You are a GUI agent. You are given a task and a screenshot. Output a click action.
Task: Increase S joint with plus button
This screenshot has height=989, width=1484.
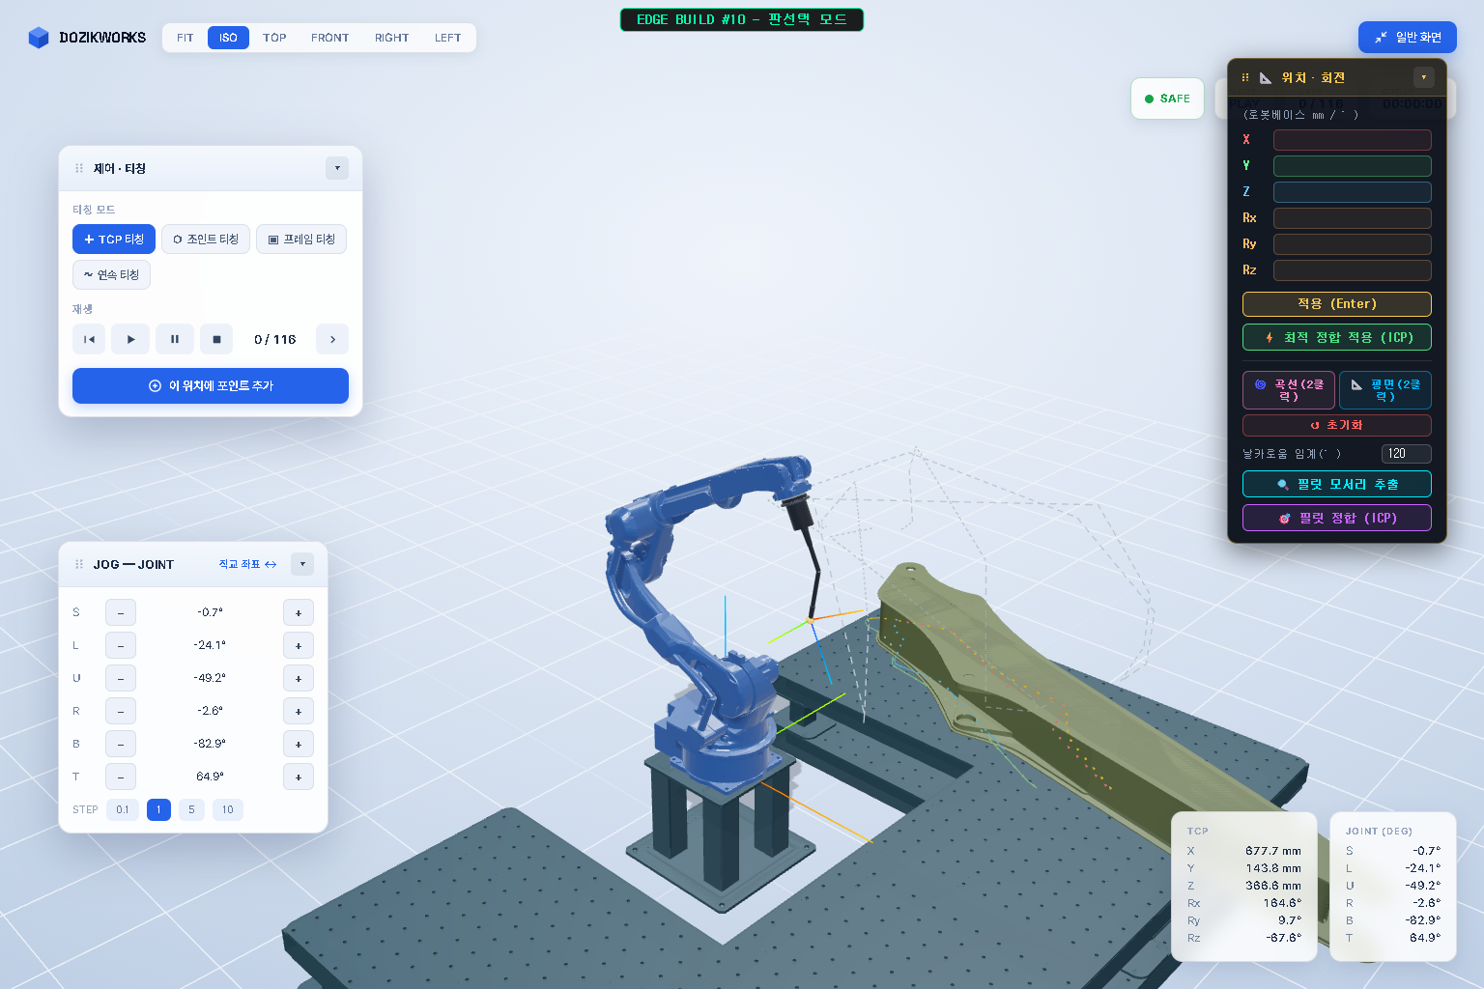pyautogui.click(x=299, y=612)
